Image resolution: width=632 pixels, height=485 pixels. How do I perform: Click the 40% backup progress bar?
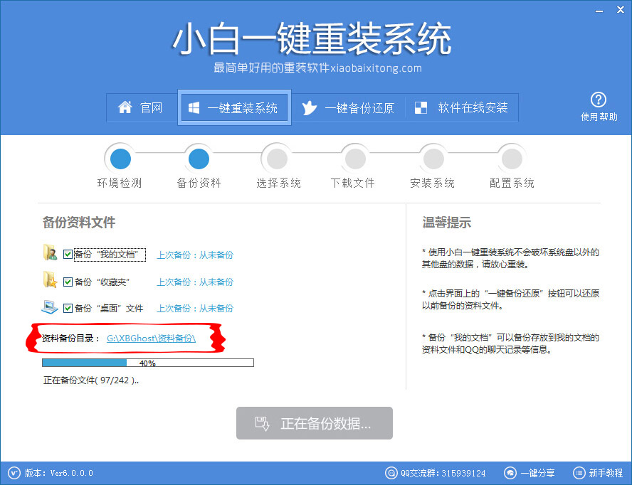tap(147, 362)
